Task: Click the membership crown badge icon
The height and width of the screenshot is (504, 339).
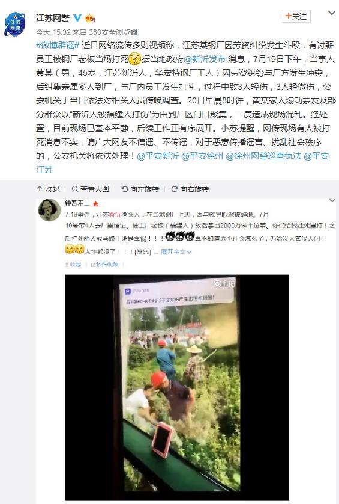Action: [90, 18]
